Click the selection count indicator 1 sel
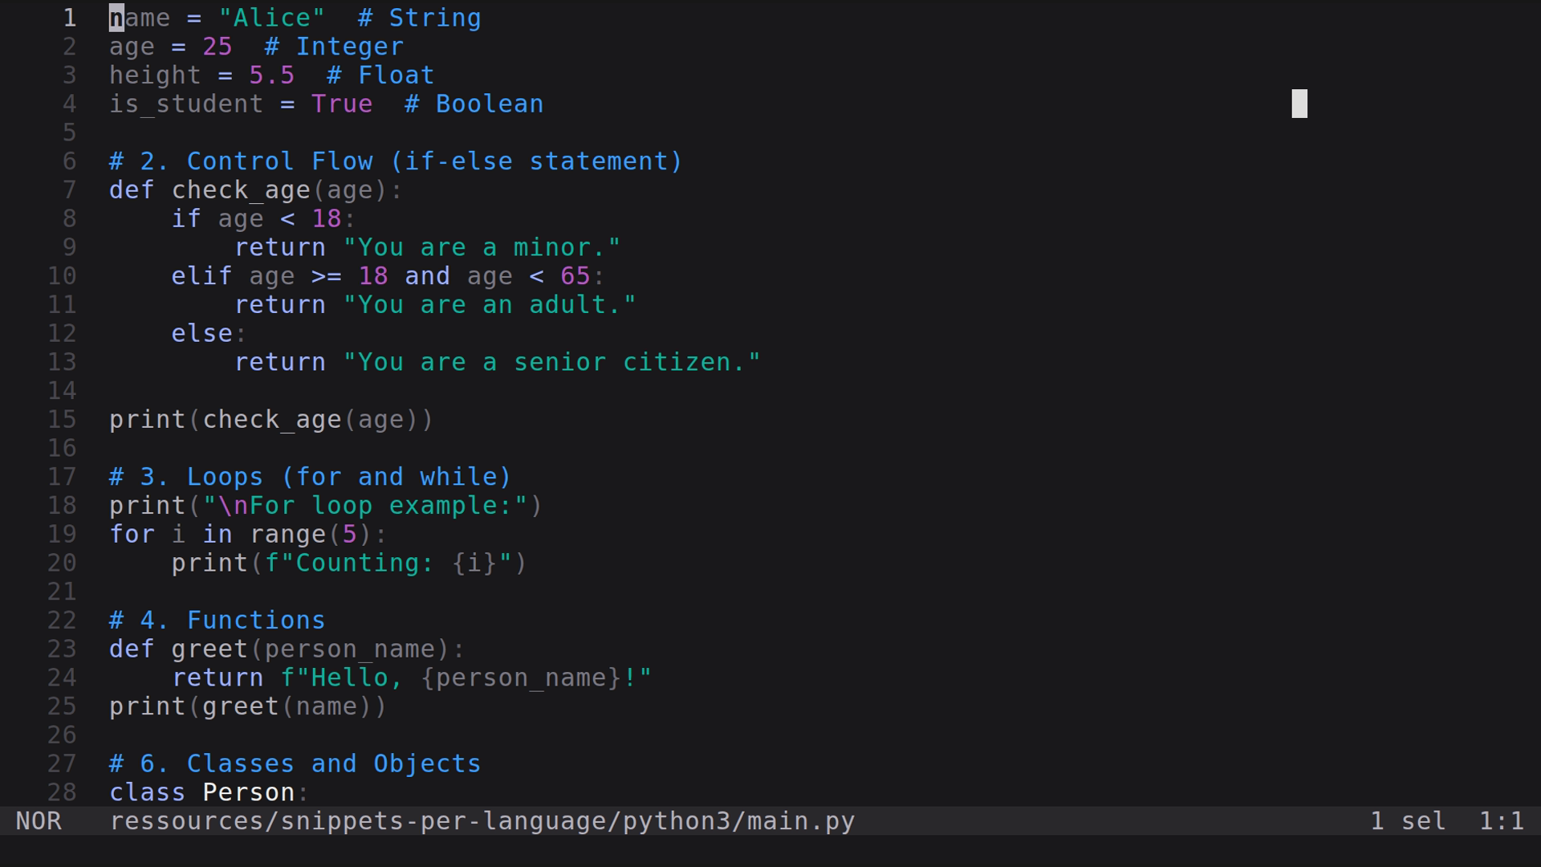Screen dimensions: 1541x867 pyautogui.click(x=1407, y=820)
